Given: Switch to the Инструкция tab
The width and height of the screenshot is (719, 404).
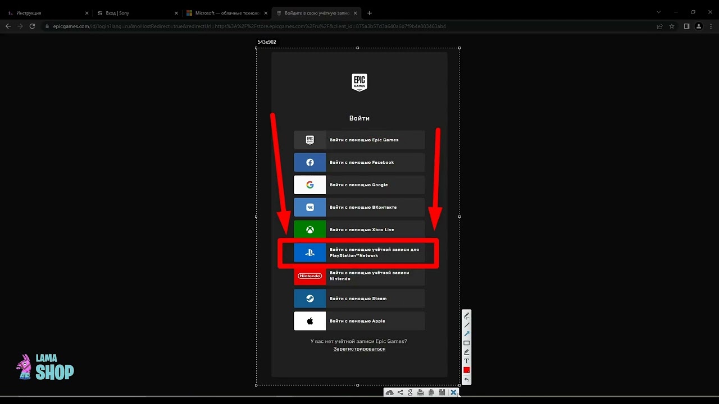Looking at the screenshot, I should [47, 13].
